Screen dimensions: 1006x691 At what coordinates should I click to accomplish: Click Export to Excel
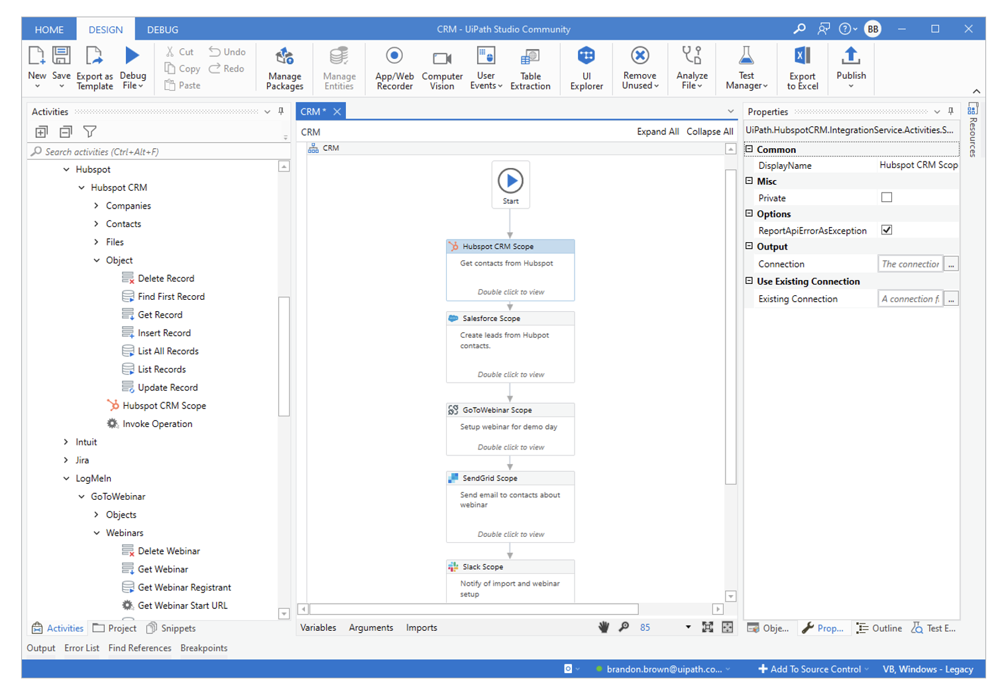(803, 68)
